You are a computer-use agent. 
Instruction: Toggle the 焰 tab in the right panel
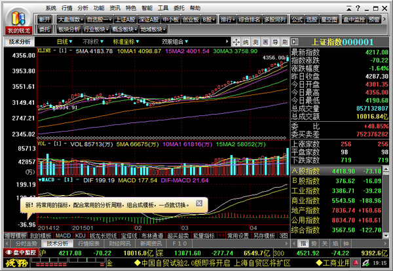335,244
